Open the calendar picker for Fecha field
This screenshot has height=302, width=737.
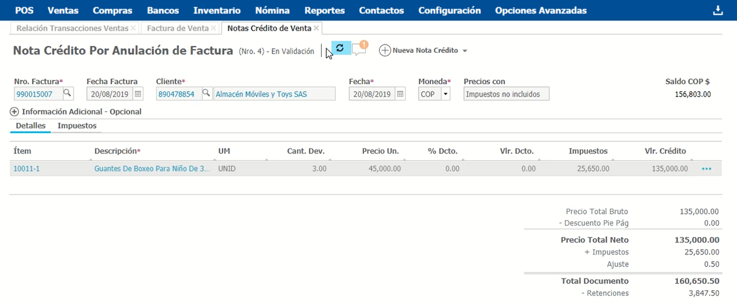point(400,94)
